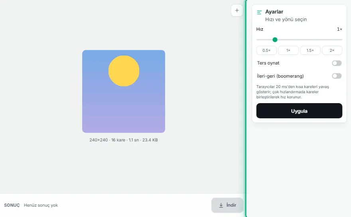Click the Hız slider handle
The image size is (351, 217).
[x=275, y=40]
